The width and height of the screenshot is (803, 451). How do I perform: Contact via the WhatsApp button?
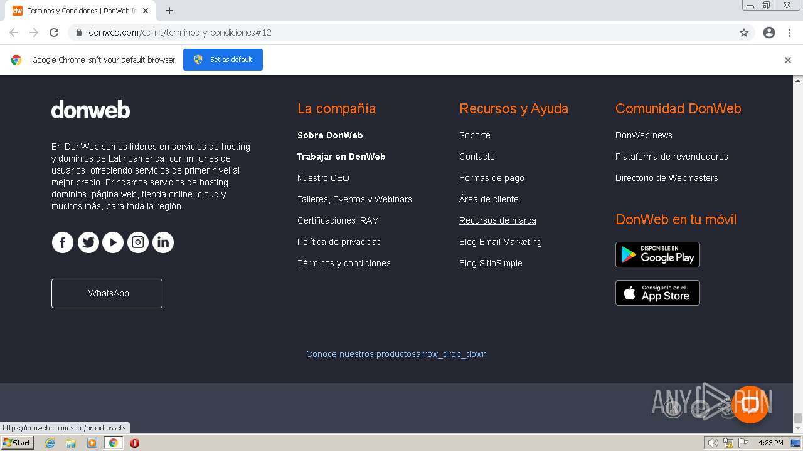click(107, 293)
